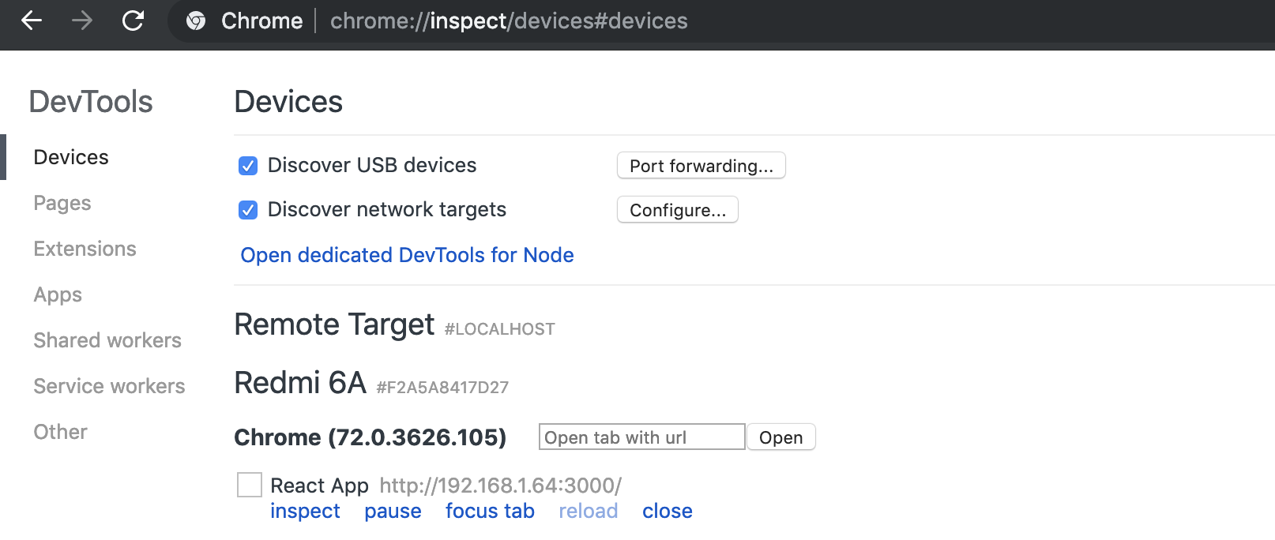Click the Open tab with url field
Image resolution: width=1275 pixels, height=540 pixels.
642,437
